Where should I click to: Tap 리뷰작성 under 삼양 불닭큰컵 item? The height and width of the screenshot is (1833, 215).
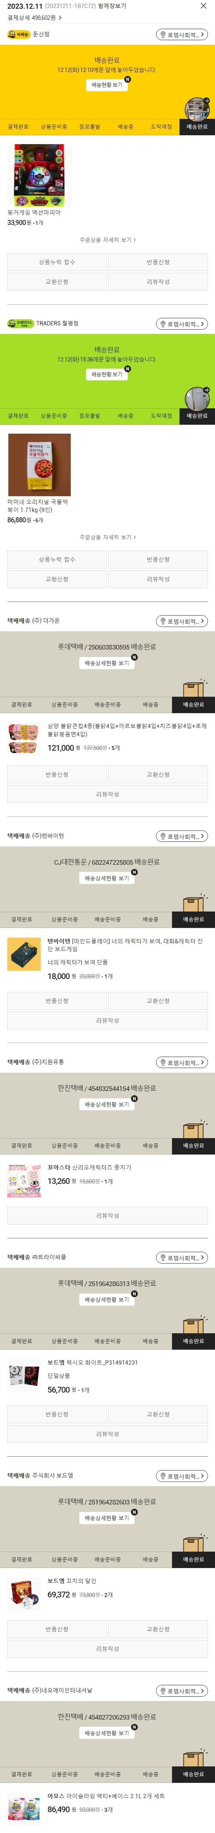(x=108, y=794)
